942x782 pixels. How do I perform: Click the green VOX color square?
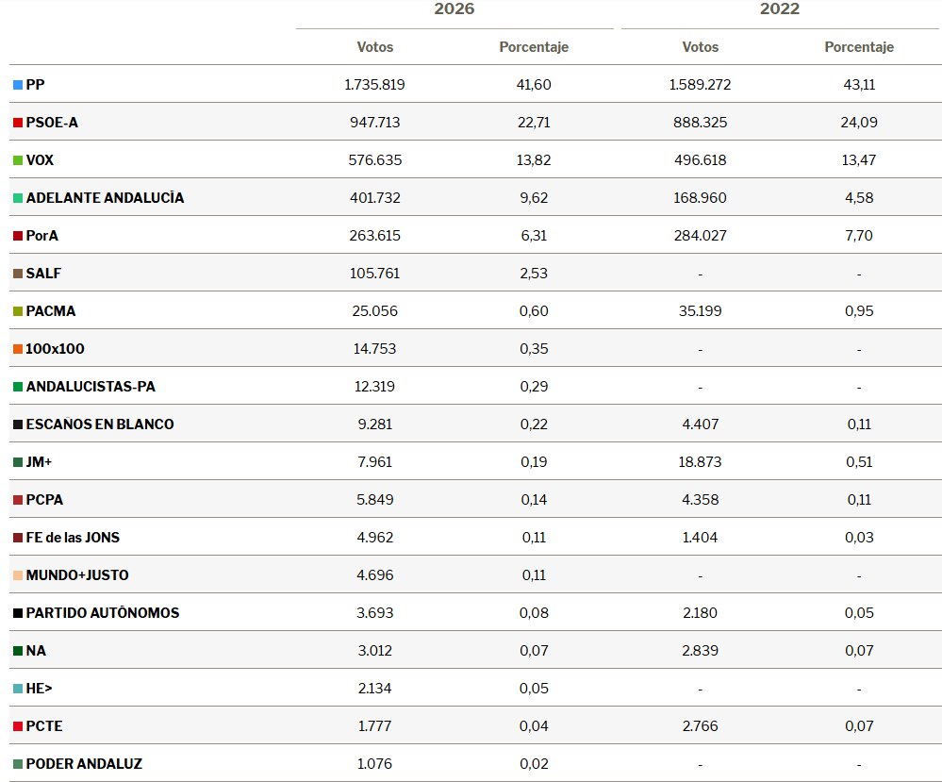coord(18,161)
